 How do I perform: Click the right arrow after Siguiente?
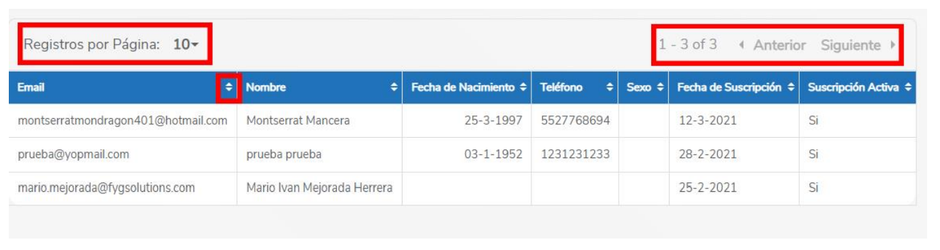point(893,45)
